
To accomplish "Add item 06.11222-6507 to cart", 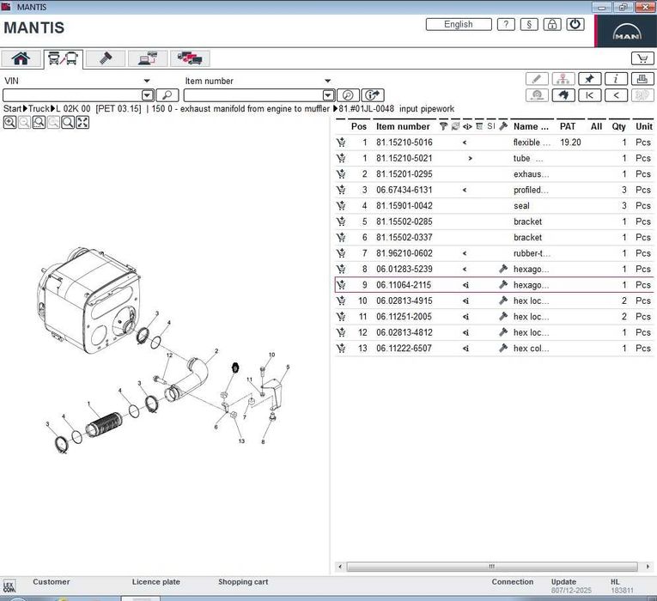I will click(x=341, y=348).
